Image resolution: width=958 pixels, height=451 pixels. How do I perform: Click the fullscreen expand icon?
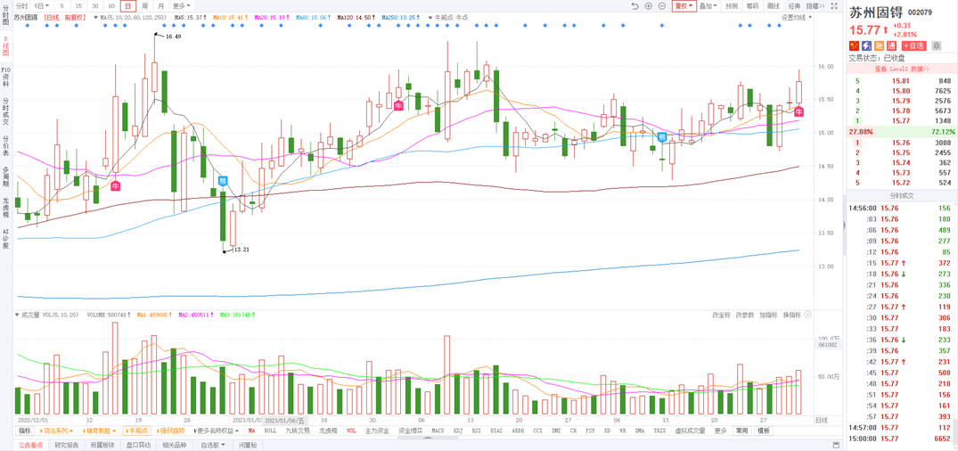click(x=834, y=6)
